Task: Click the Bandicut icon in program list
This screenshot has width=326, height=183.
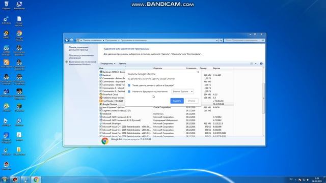Action: pos(101,75)
